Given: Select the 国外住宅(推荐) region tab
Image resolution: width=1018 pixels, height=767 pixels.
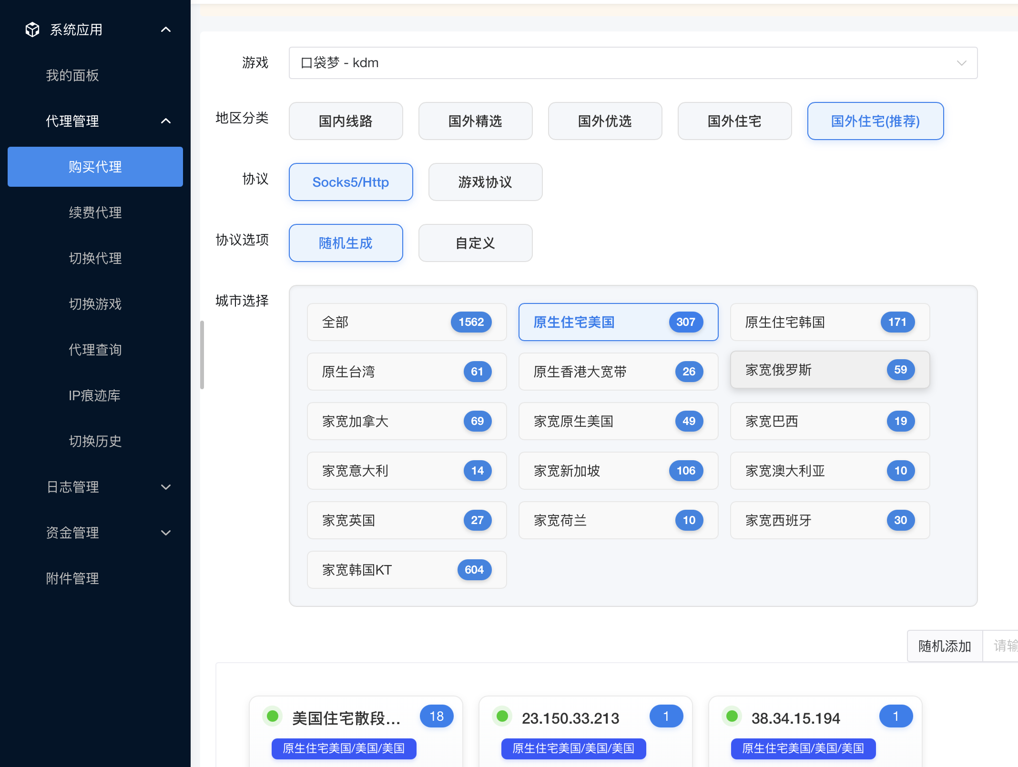Looking at the screenshot, I should (x=875, y=121).
